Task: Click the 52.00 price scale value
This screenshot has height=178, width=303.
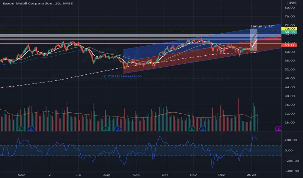Action: click(290, 70)
